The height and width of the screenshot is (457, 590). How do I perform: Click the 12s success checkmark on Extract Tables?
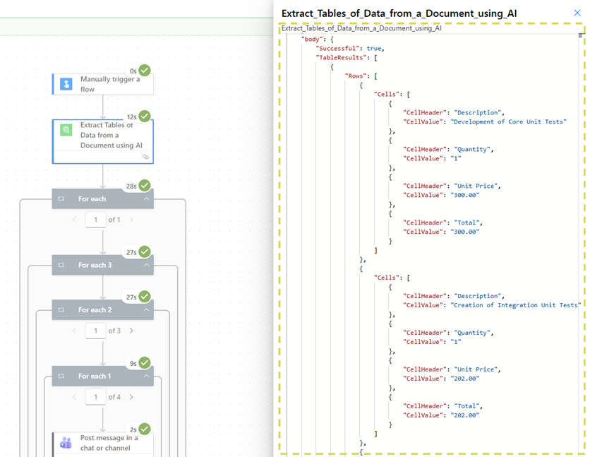coord(144,116)
